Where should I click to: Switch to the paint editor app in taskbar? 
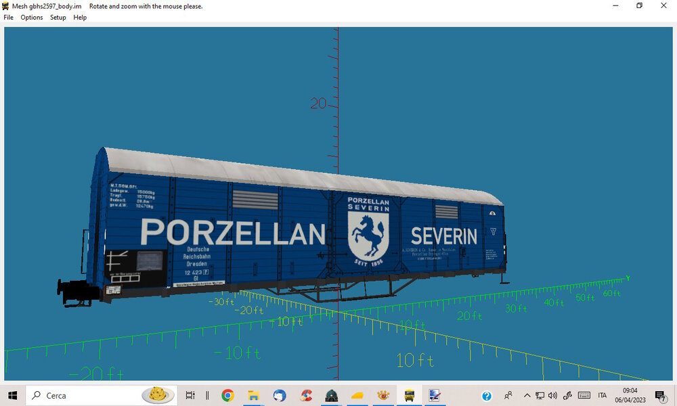pos(435,395)
